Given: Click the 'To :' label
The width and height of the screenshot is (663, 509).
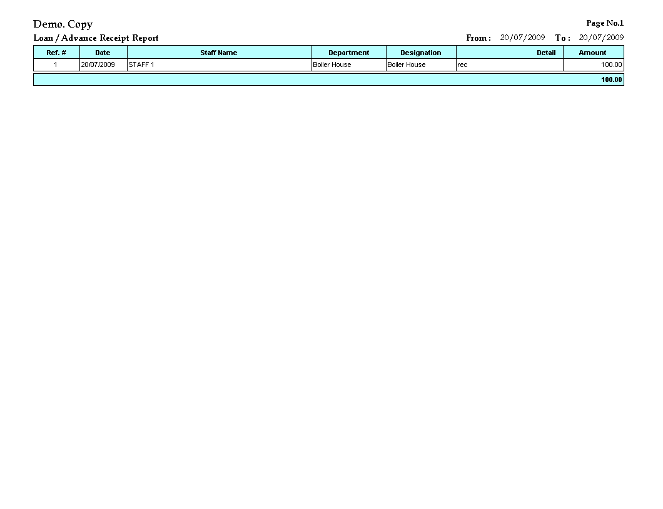Looking at the screenshot, I should pyautogui.click(x=563, y=38).
